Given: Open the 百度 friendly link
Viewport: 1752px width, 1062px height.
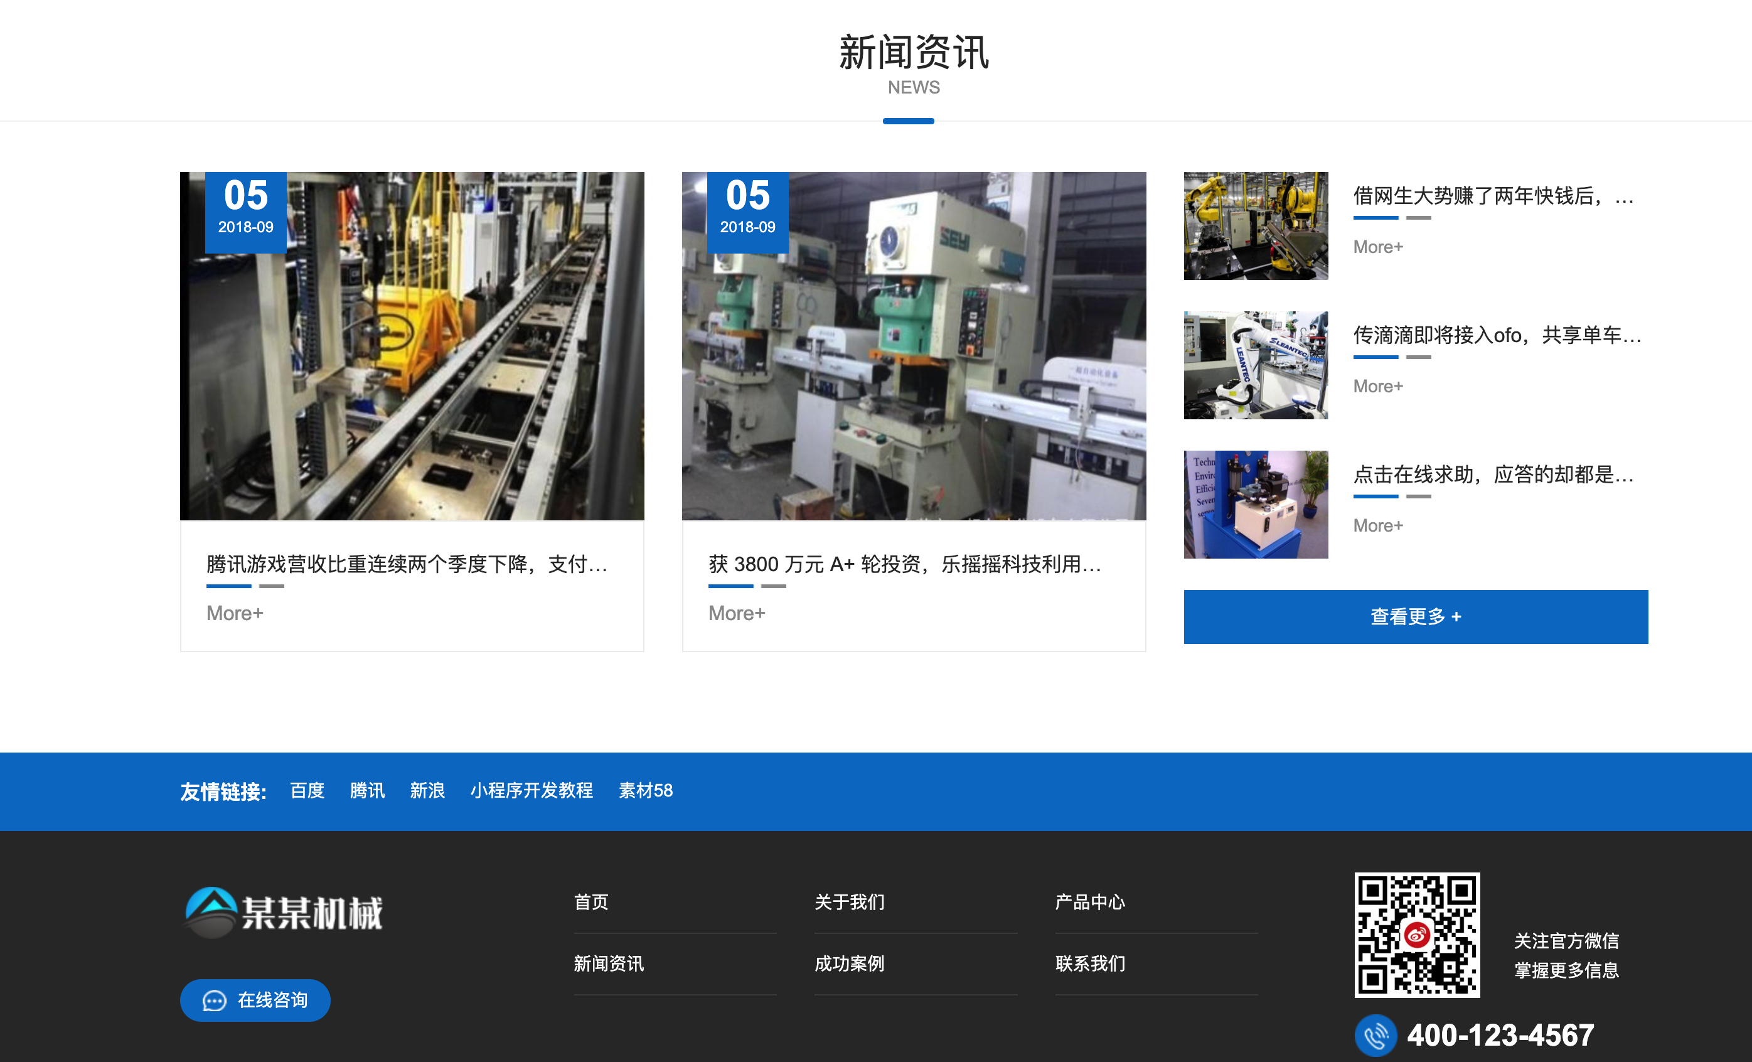Looking at the screenshot, I should [x=307, y=791].
